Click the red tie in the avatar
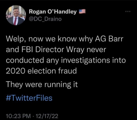The height and width of the screenshot is (120, 137). pyautogui.click(x=15, y=21)
